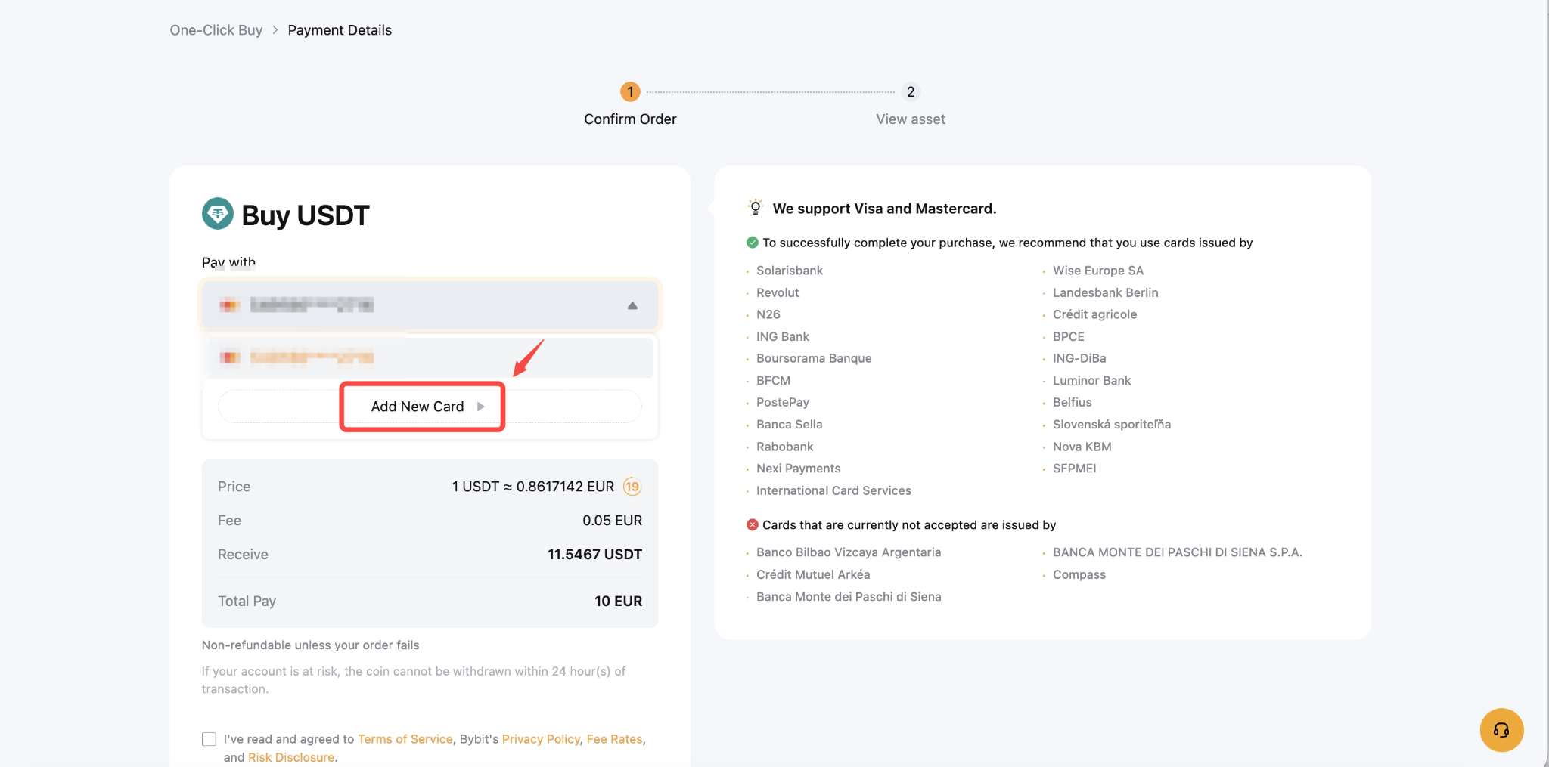Click International Card Services entry
1549x767 pixels.
833,490
